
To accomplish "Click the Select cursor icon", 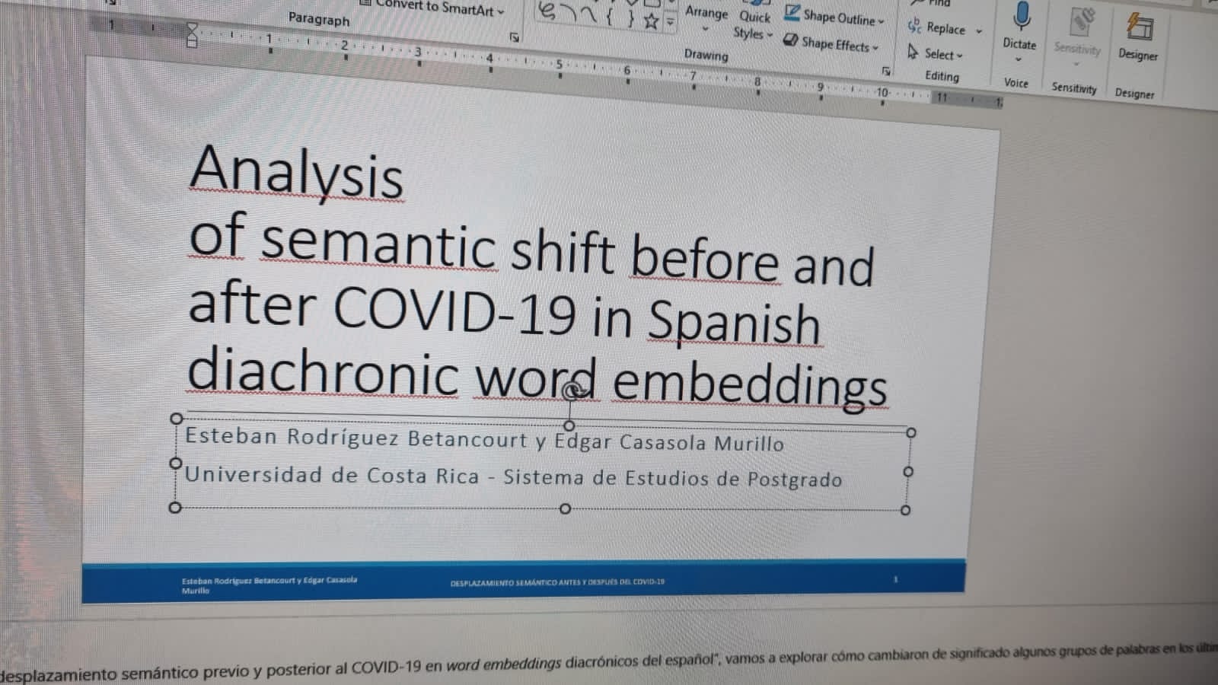I will [913, 52].
